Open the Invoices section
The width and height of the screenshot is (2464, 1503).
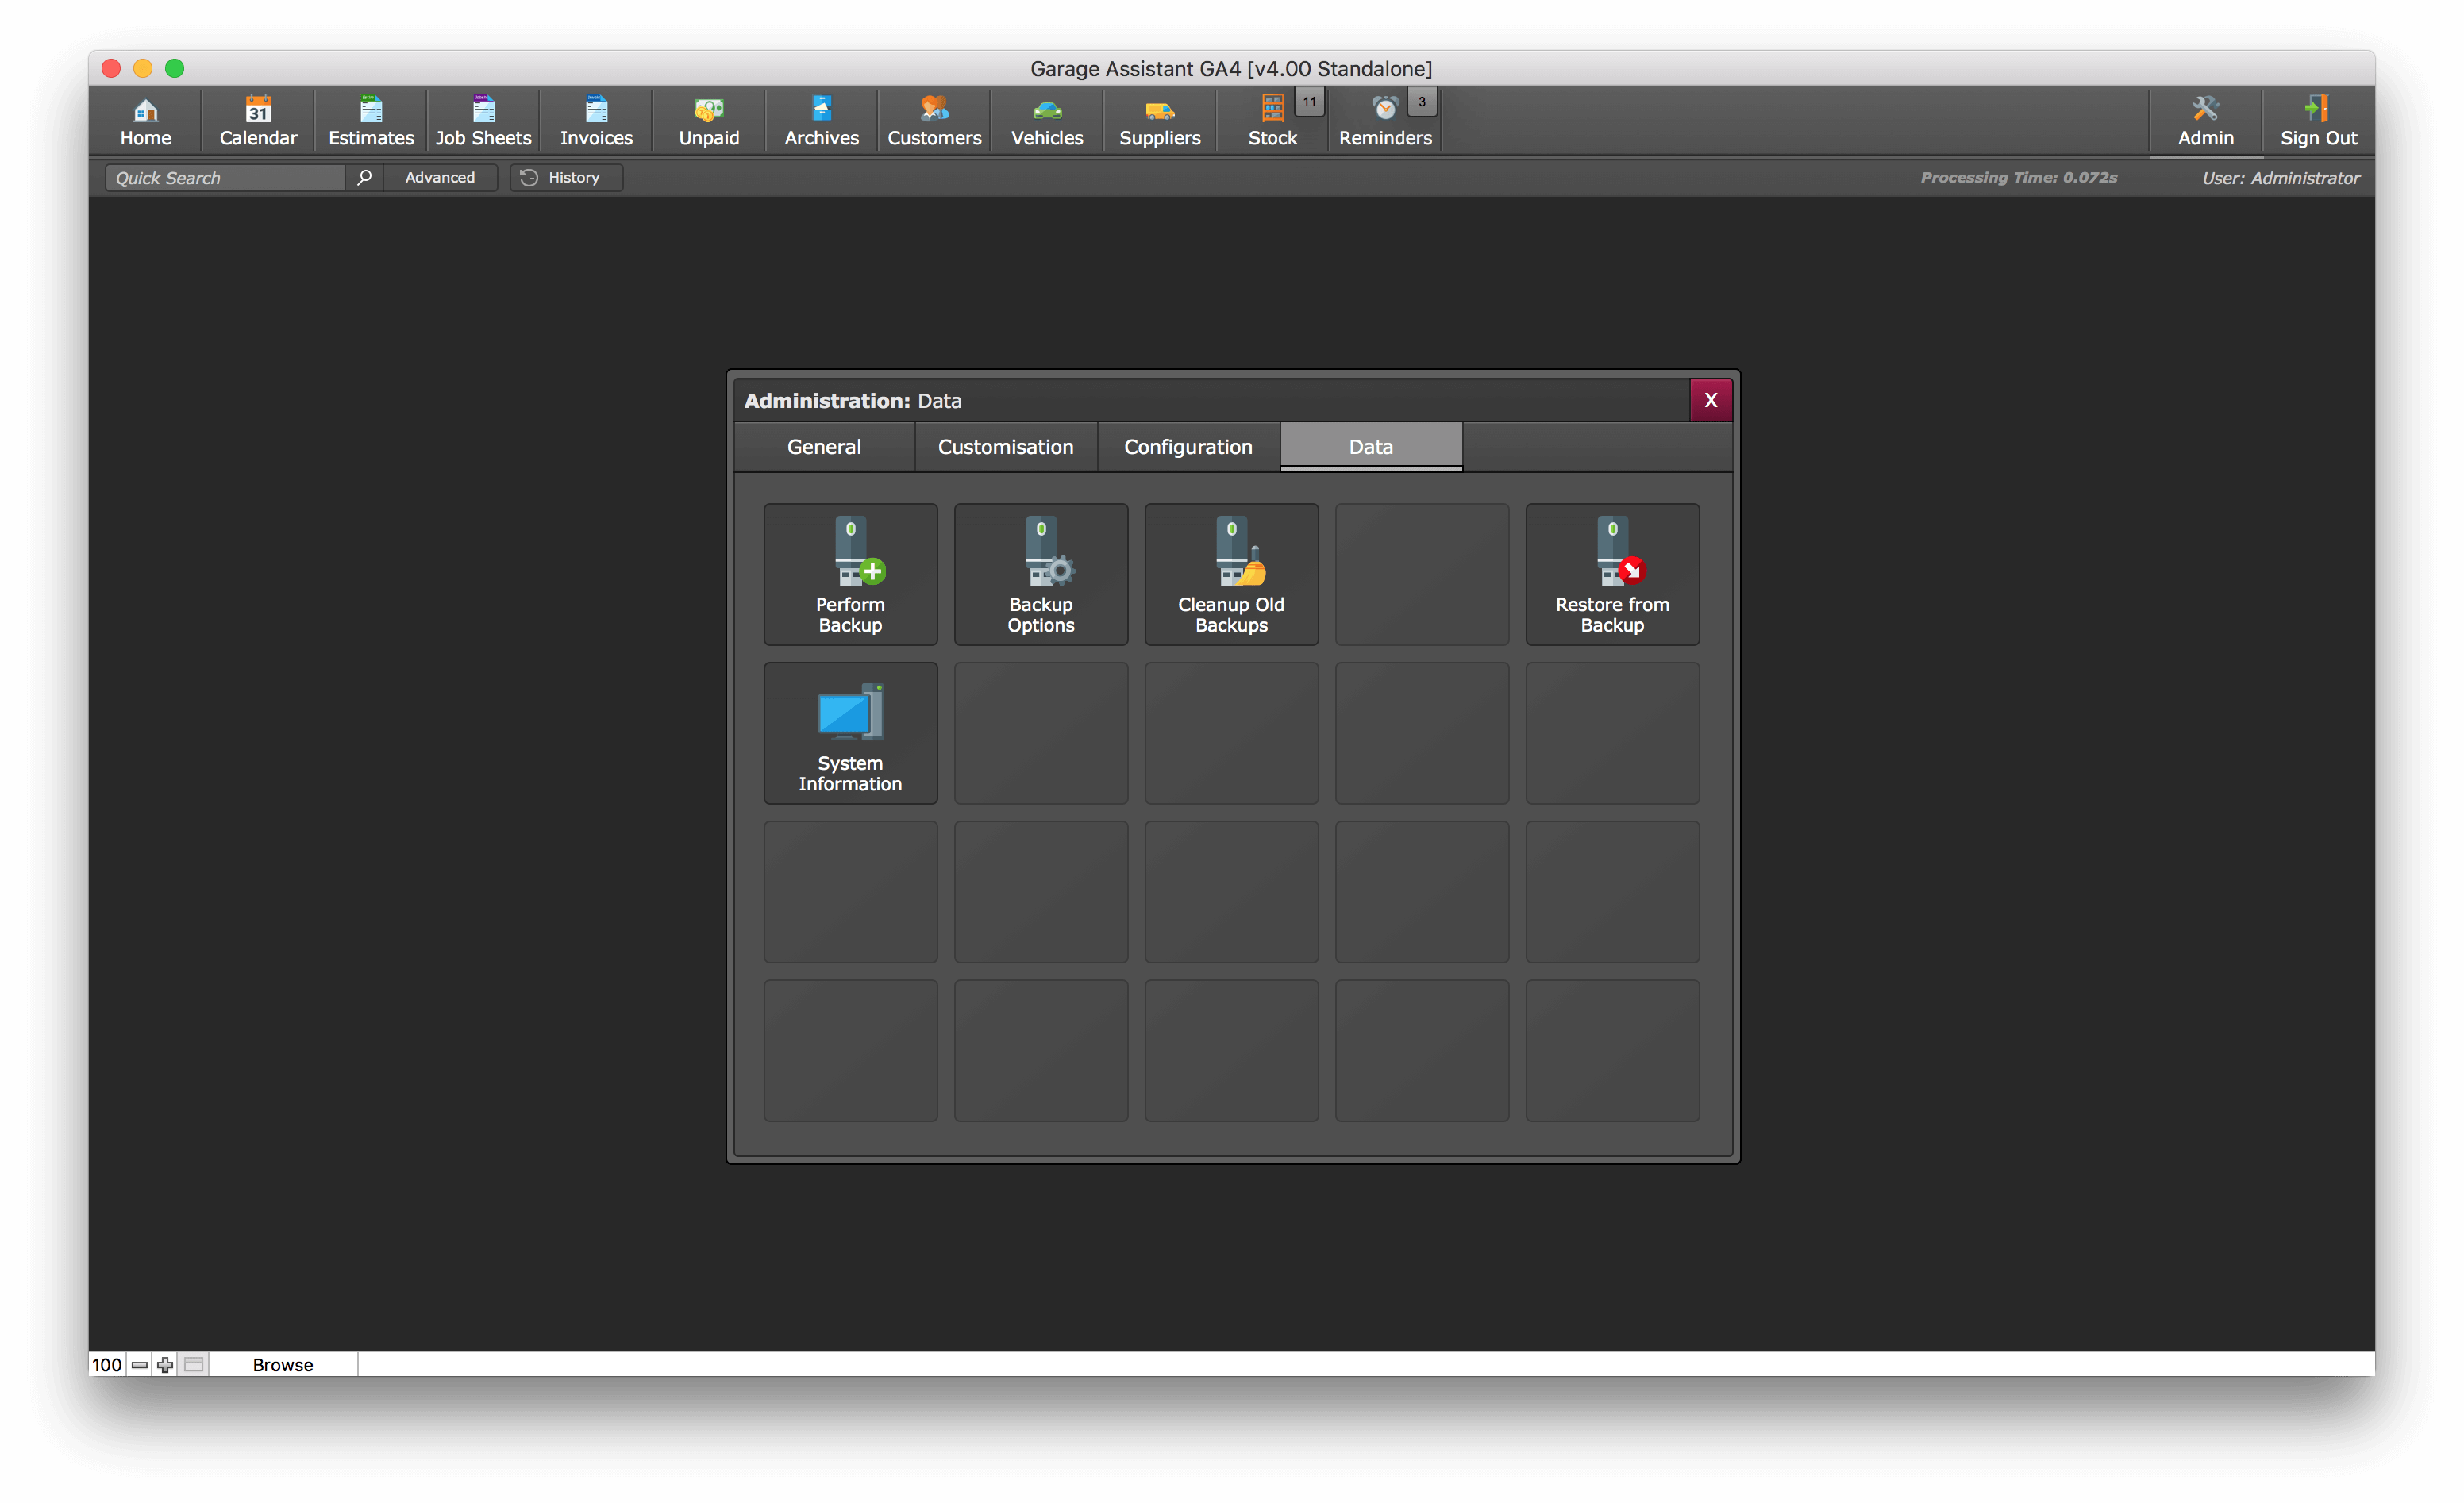596,121
